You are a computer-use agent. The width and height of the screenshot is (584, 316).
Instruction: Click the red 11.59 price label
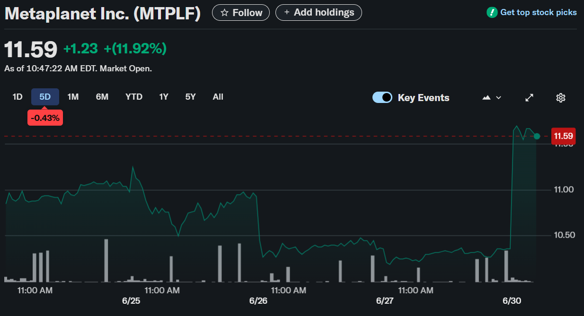click(564, 136)
